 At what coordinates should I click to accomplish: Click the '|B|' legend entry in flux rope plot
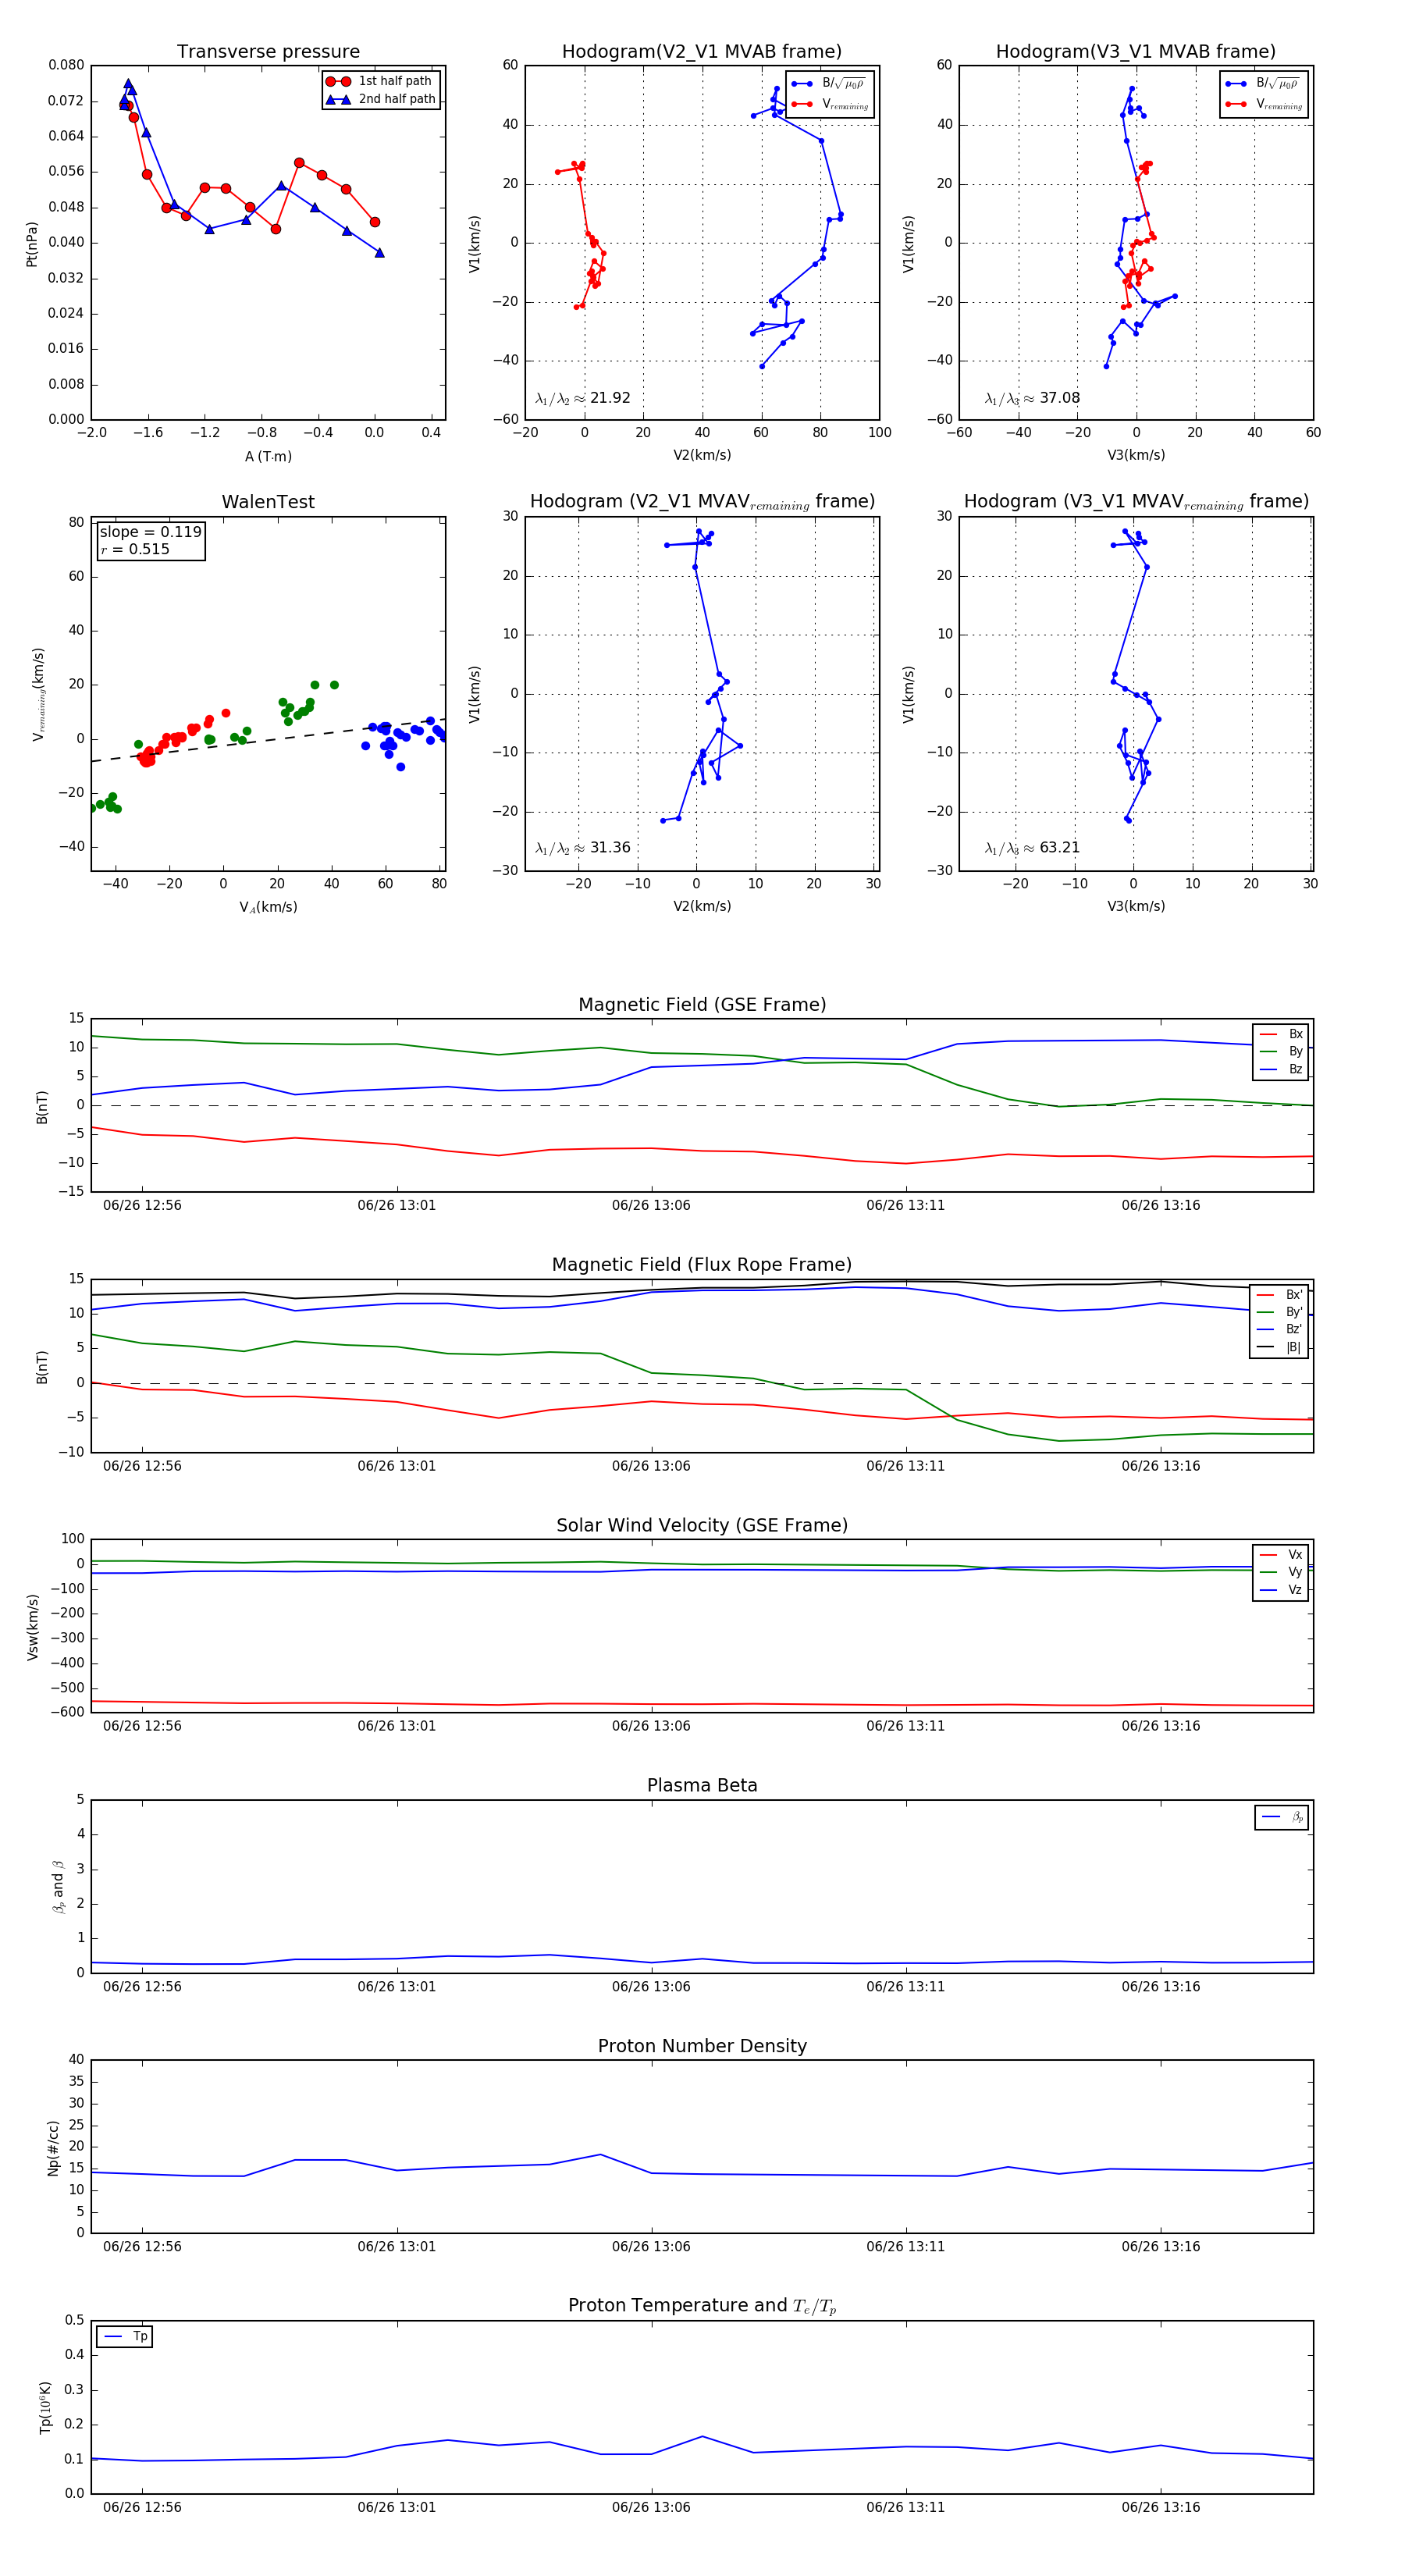pos(1280,1348)
